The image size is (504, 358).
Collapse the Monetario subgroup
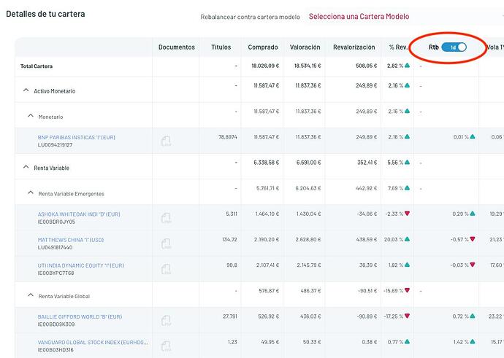31,117
